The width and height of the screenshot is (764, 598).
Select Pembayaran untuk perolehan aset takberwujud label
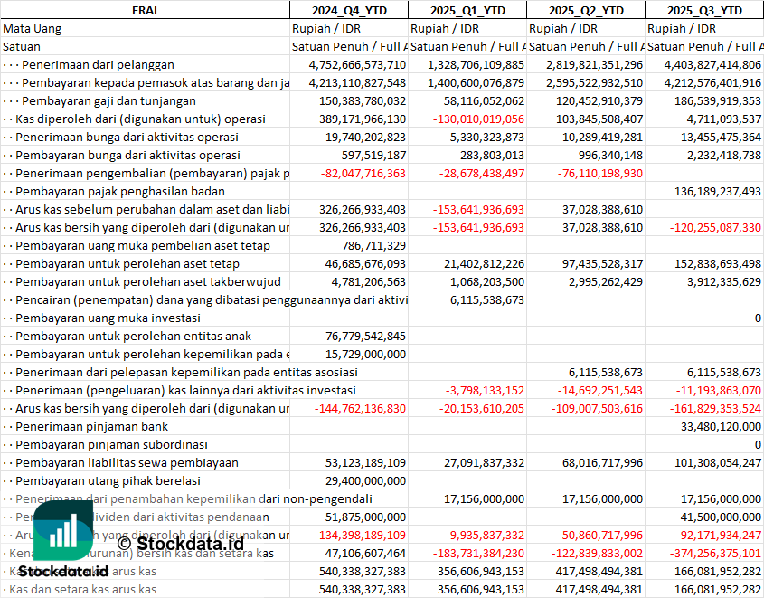tap(148, 281)
